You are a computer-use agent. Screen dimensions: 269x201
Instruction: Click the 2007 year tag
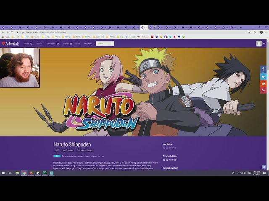57,150
